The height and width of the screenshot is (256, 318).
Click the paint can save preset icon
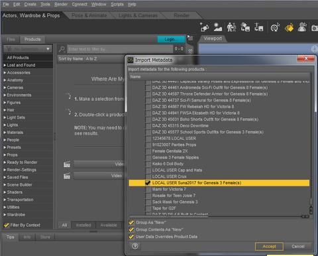coord(245,27)
